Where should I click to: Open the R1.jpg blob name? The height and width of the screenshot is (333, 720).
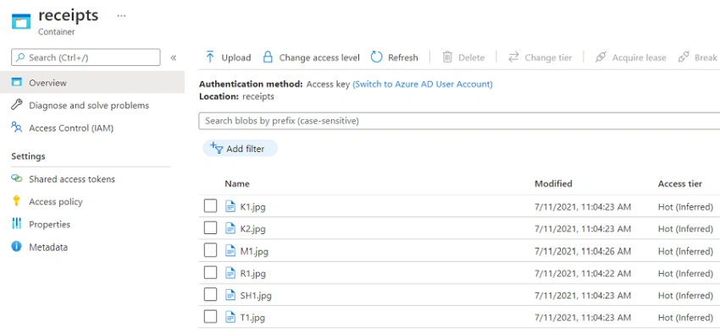coord(253,274)
